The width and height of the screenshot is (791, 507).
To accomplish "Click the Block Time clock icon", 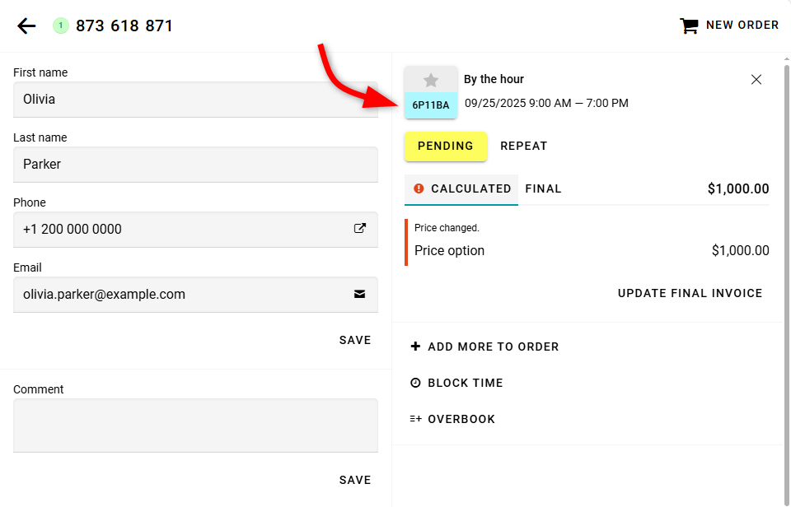I will pyautogui.click(x=415, y=383).
